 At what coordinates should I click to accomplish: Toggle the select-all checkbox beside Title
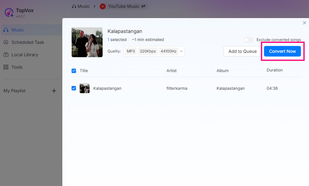click(x=74, y=71)
